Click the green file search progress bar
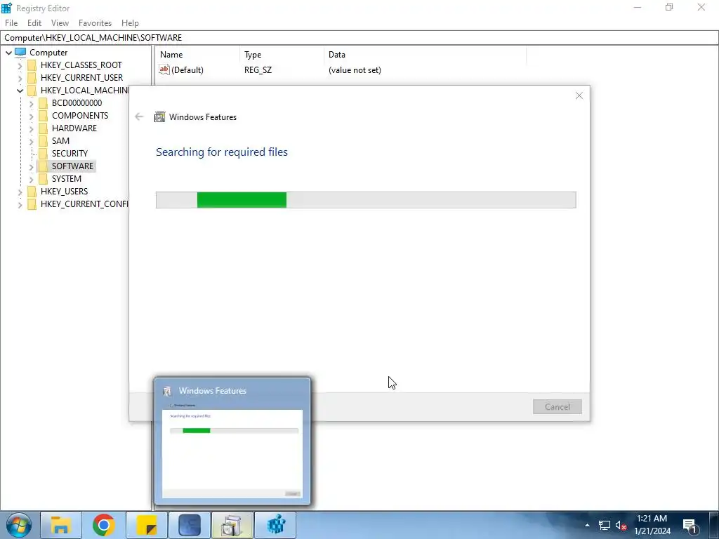The image size is (719, 539). coord(366,200)
